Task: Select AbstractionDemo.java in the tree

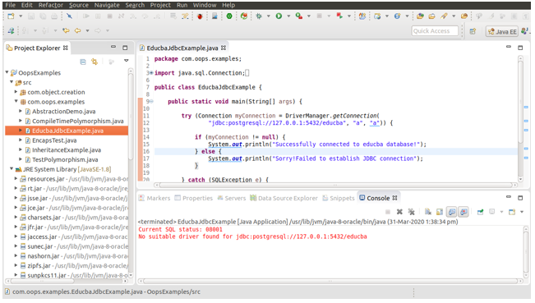Action: pyautogui.click(x=63, y=112)
